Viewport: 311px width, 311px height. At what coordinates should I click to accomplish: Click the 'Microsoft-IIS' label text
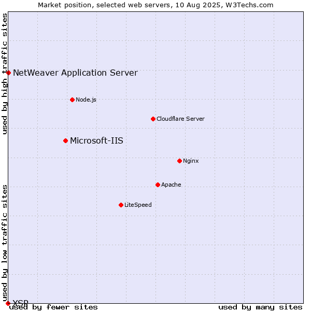96,140
